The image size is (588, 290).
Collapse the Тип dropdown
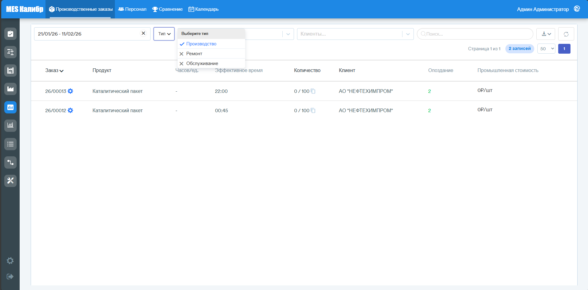[x=164, y=34]
